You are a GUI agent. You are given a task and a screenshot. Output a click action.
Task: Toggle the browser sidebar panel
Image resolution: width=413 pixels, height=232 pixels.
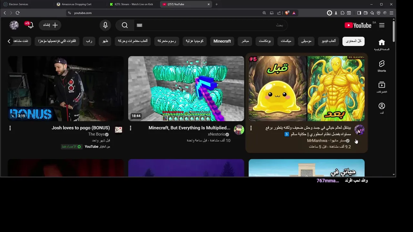tap(359, 13)
